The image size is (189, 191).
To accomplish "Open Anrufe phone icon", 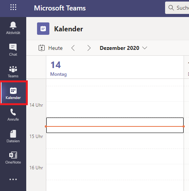I will point(13,115).
